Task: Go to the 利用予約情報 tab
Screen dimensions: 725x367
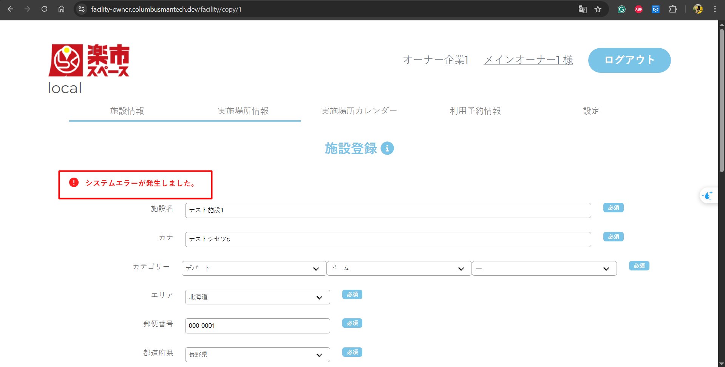Action: pos(475,111)
